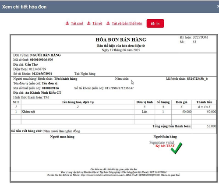Click the date Ngày 19 tháng 06 năm 2025
The width and height of the screenshot is (219, 187).
click(x=121, y=50)
